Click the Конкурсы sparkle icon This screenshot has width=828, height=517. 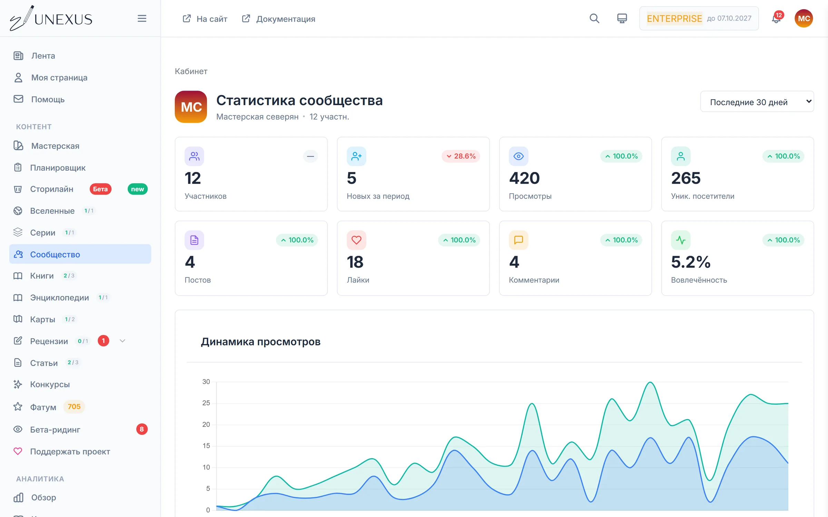click(18, 384)
